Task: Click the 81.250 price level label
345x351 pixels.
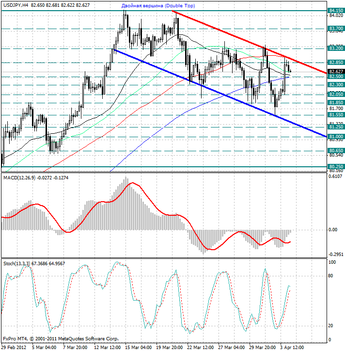Action: pyautogui.click(x=336, y=127)
